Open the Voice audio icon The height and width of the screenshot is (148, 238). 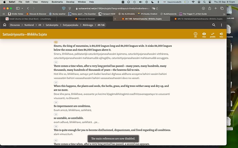[221, 34]
